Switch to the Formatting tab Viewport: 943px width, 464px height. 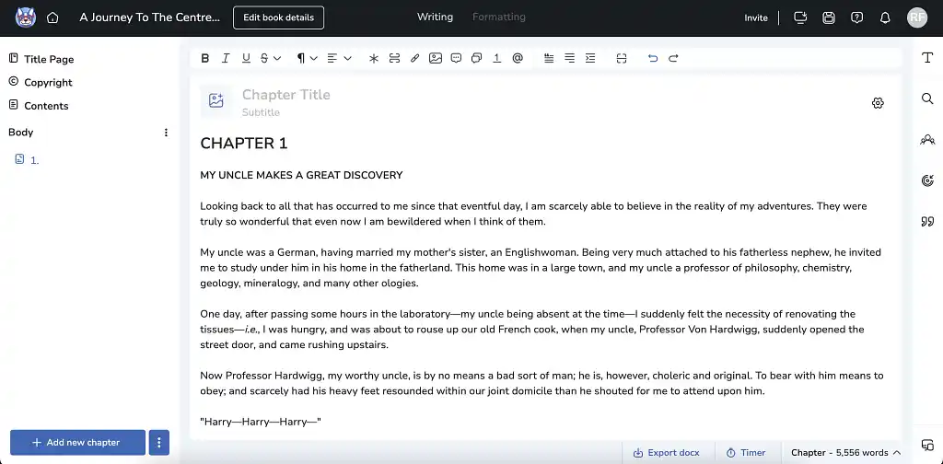(498, 17)
